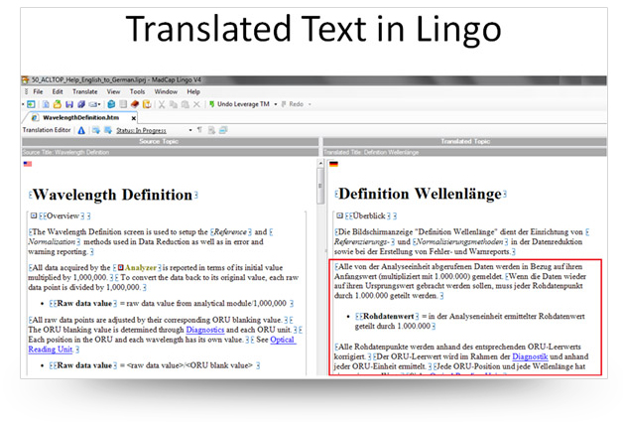
Task: Open the Translate menu
Action: tap(85, 92)
